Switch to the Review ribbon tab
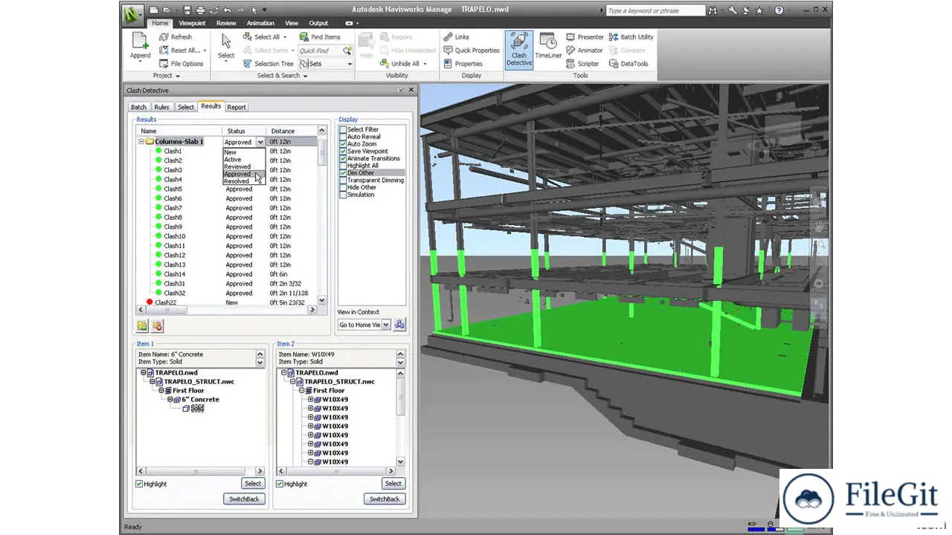The image size is (952, 535). click(226, 23)
